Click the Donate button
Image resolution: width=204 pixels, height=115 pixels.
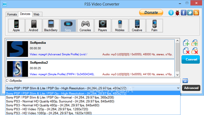coord(151,13)
